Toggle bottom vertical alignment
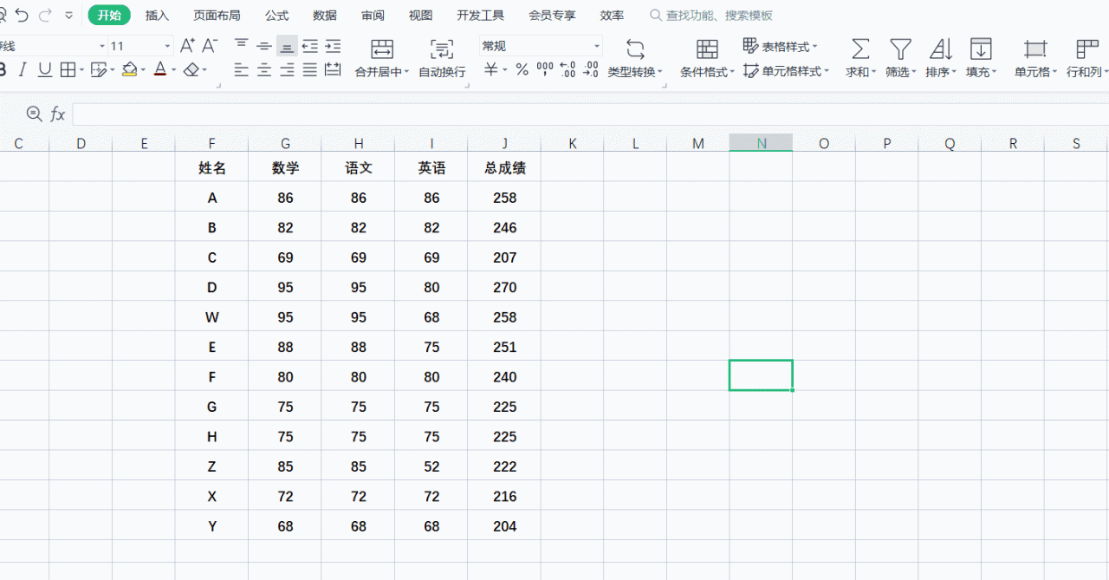1109x580 pixels. [x=287, y=47]
